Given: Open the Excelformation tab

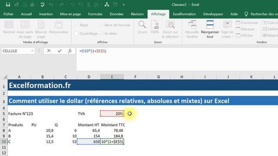Looking at the screenshot, I should coord(184,14).
